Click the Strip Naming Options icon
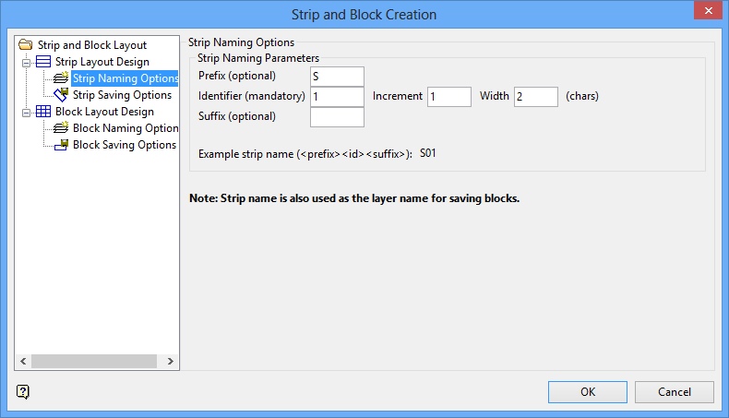Image resolution: width=729 pixels, height=418 pixels. 62,78
